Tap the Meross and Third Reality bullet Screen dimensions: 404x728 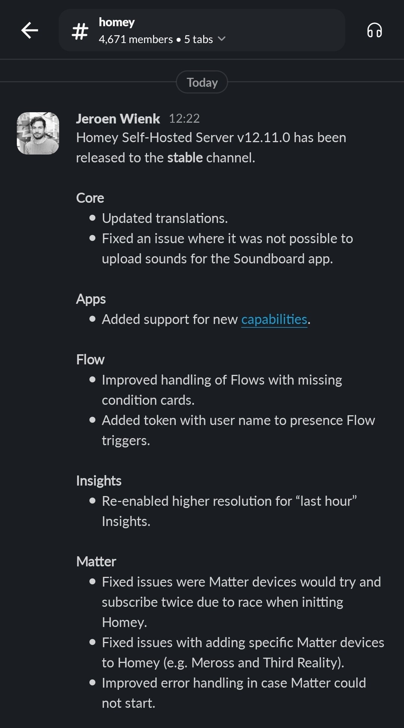click(x=242, y=653)
